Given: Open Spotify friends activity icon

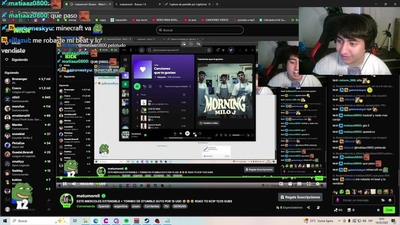Looking at the screenshot, I should click(223, 50).
